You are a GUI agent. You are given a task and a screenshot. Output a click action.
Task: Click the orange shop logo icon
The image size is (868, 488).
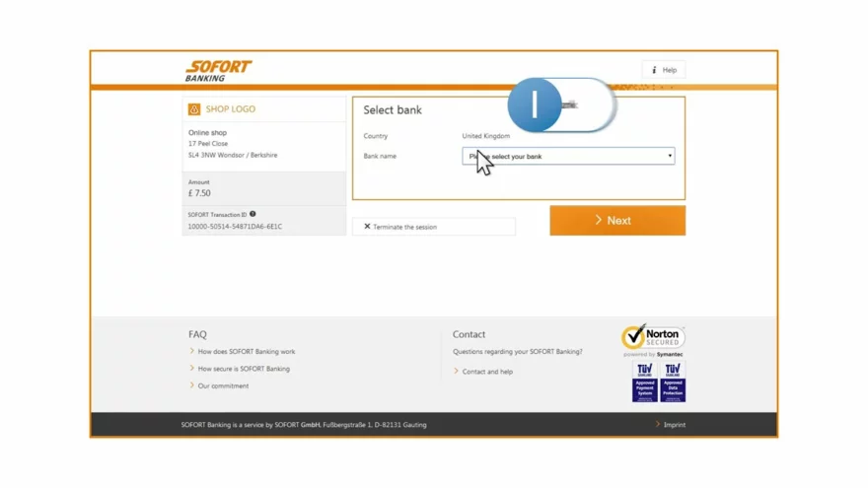pos(194,109)
